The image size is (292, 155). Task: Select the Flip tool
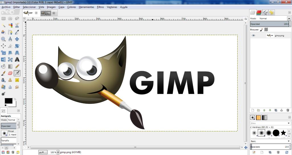tap(3, 60)
